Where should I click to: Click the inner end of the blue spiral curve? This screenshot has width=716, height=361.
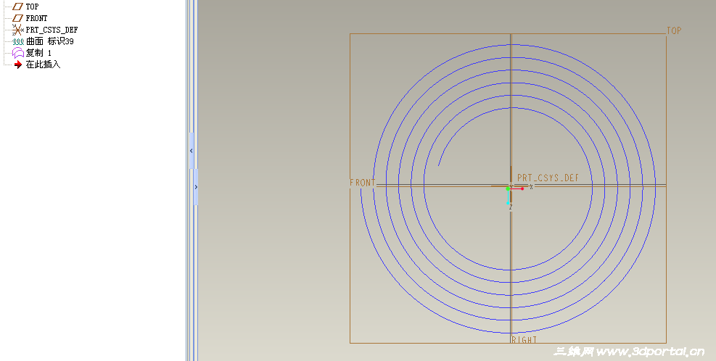click(x=439, y=165)
